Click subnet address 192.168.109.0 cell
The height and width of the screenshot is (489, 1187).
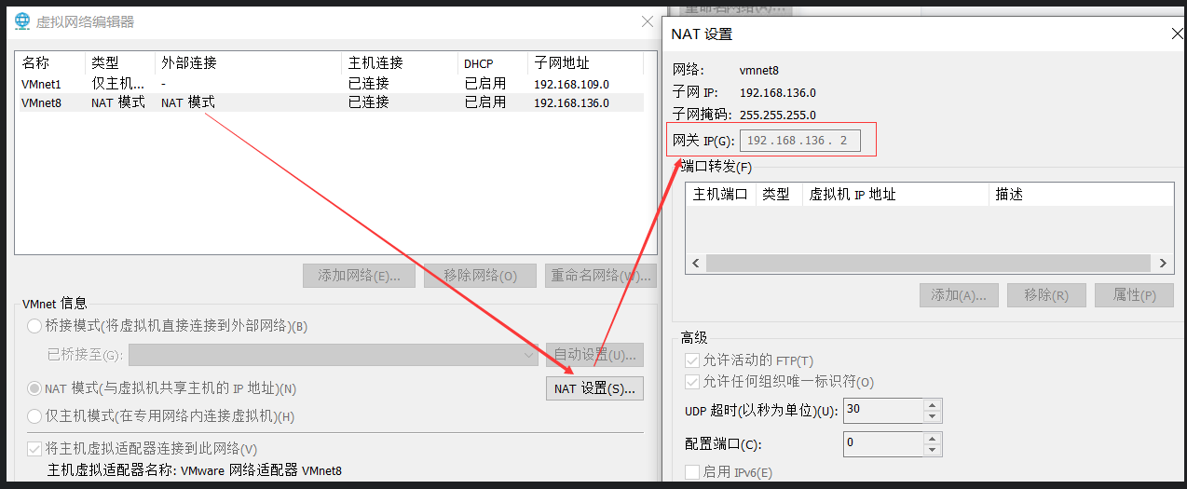pyautogui.click(x=571, y=84)
